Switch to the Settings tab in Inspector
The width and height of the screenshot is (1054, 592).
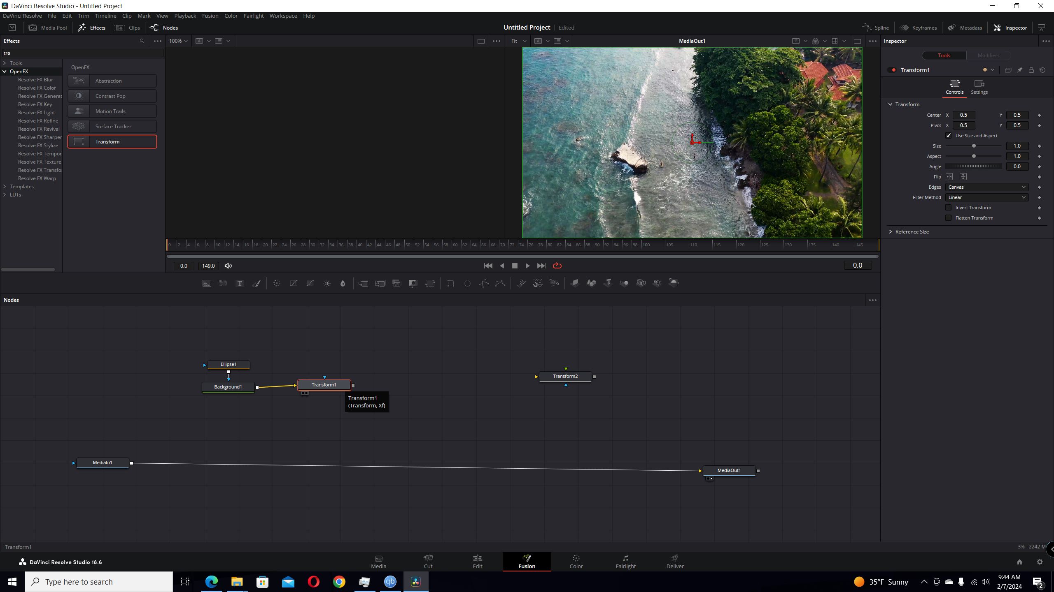979,88
